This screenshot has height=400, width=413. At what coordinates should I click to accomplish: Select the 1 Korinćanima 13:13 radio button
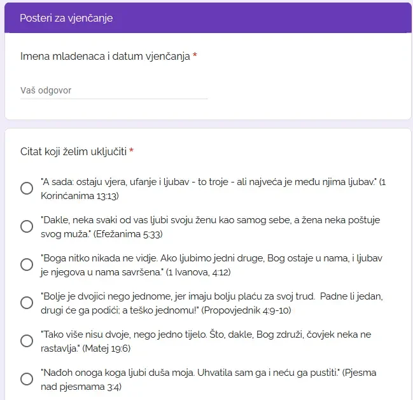(x=27, y=188)
